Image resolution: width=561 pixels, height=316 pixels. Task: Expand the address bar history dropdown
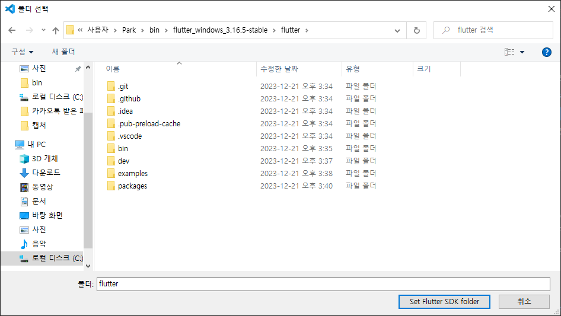(x=397, y=30)
